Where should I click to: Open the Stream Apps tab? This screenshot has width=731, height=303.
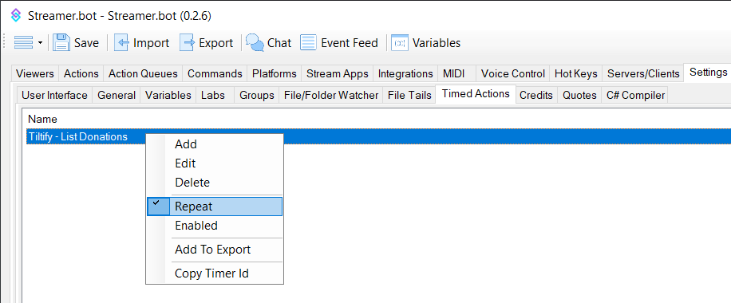(x=337, y=73)
